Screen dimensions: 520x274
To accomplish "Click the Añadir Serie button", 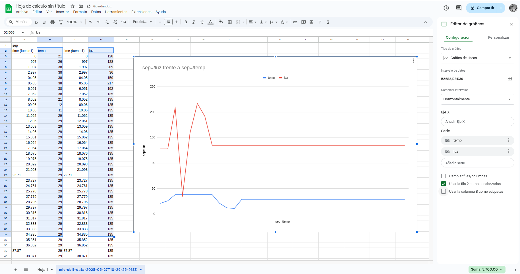I will click(477, 163).
